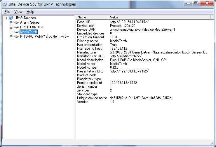Click the Device Spy title bar app icon
This screenshot has width=216, height=147.
(x=5, y=4)
